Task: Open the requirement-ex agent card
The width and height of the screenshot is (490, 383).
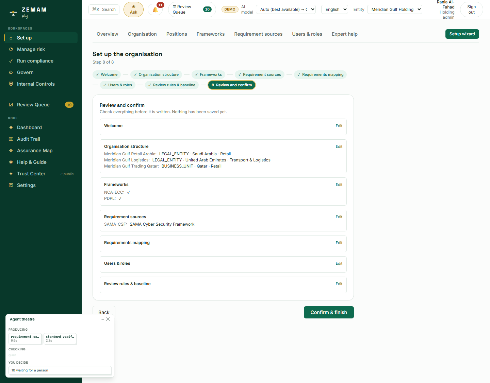Action: [25, 338]
